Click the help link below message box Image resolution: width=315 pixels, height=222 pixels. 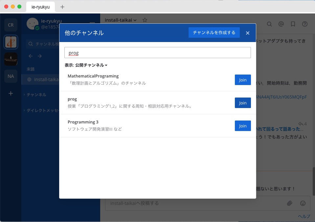[304, 216]
